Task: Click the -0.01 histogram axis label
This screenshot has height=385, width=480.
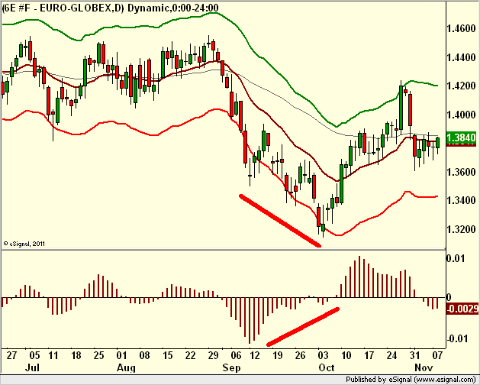Action: point(457,338)
